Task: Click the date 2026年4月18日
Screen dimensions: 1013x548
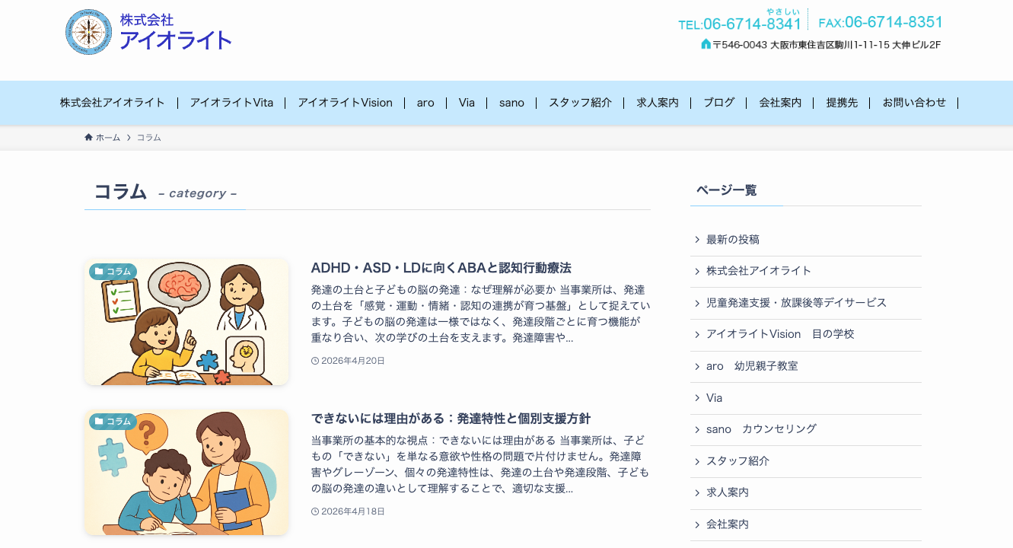Action: (x=353, y=511)
